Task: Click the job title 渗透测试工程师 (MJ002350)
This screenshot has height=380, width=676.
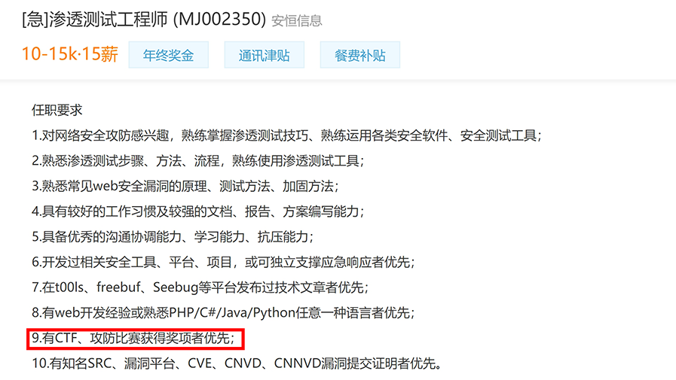Action: coord(157,19)
